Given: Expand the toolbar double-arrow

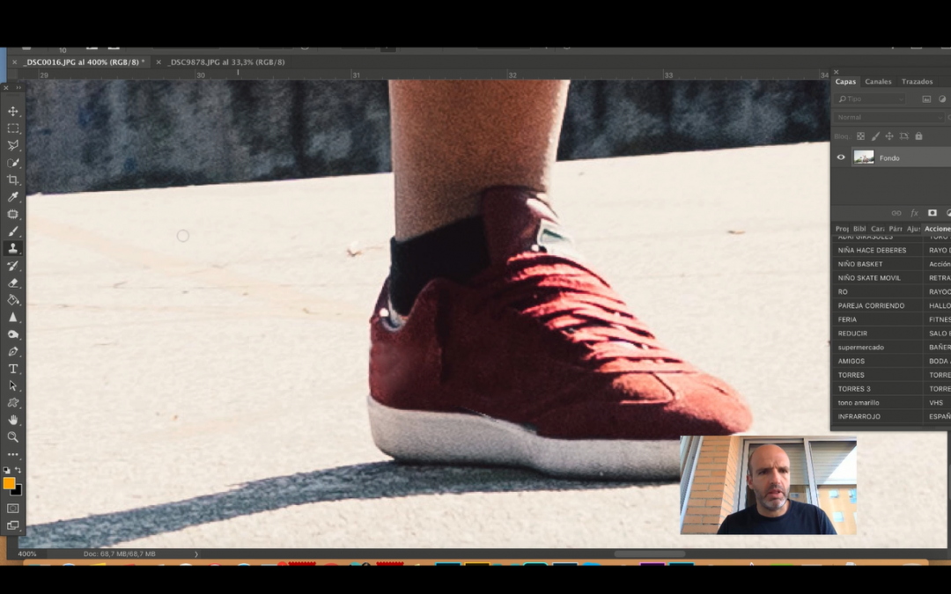Looking at the screenshot, I should point(18,88).
